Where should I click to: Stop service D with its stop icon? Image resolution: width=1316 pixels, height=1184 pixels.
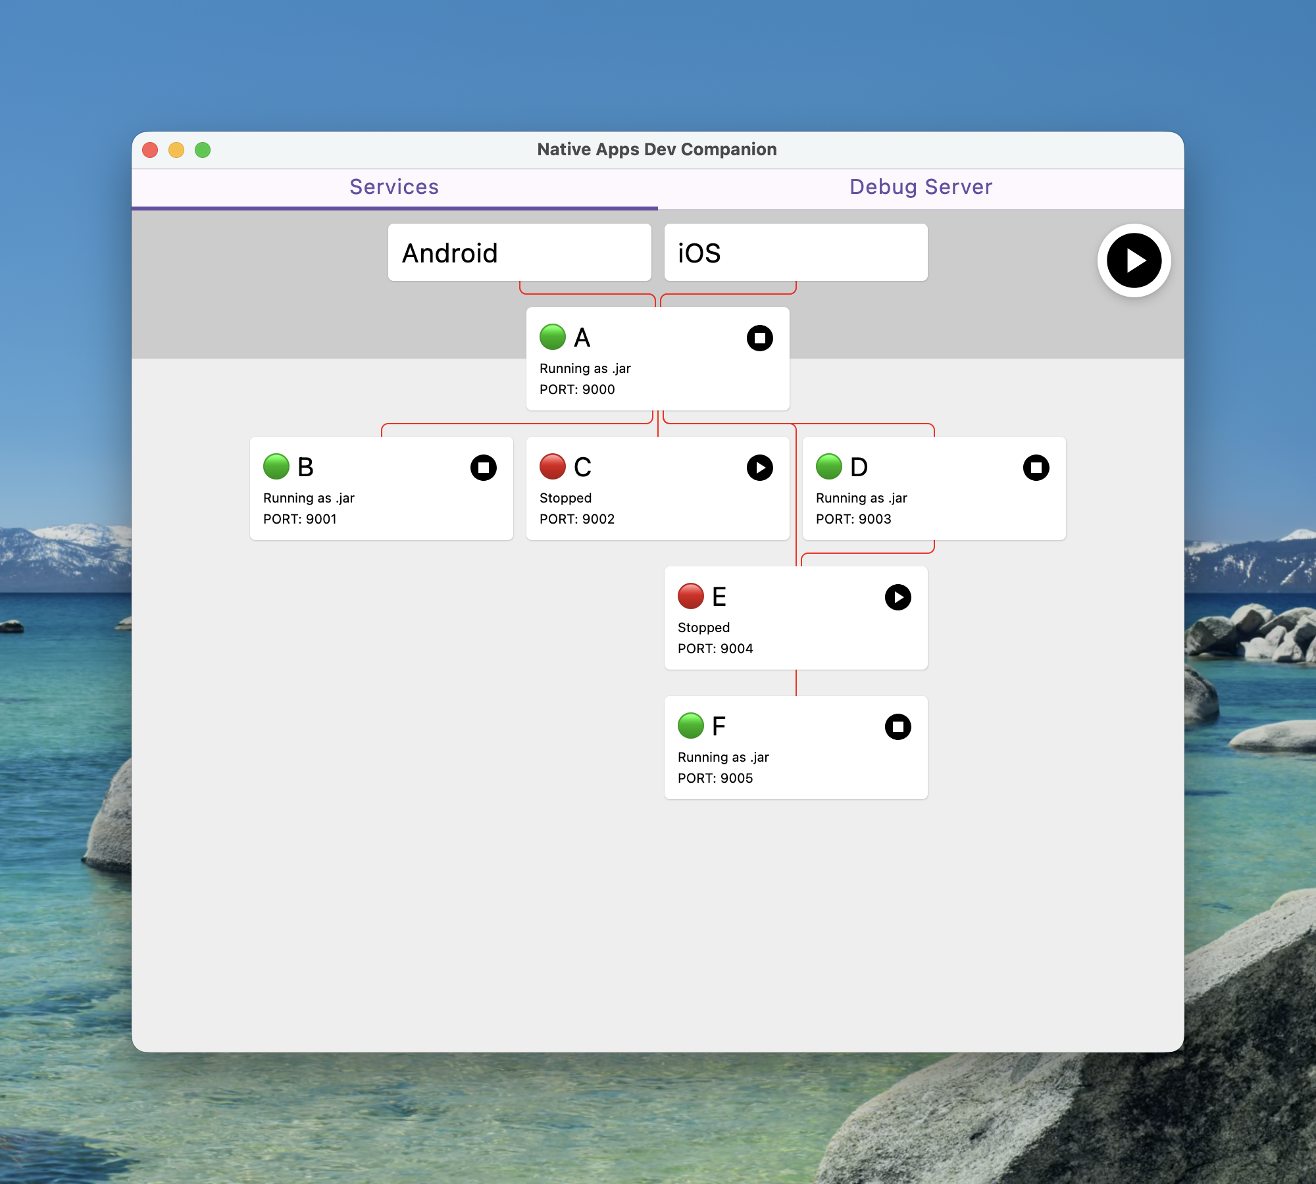pos(1036,468)
